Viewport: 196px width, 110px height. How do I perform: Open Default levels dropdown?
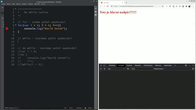(159, 69)
